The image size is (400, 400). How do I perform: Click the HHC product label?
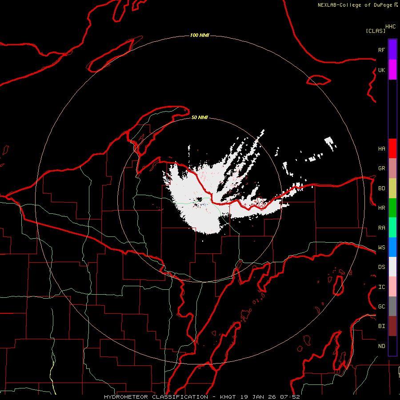(390, 27)
